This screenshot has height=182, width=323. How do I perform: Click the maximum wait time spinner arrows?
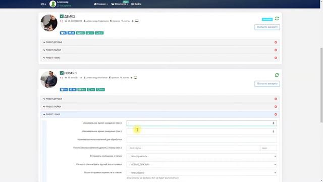[x=274, y=131]
